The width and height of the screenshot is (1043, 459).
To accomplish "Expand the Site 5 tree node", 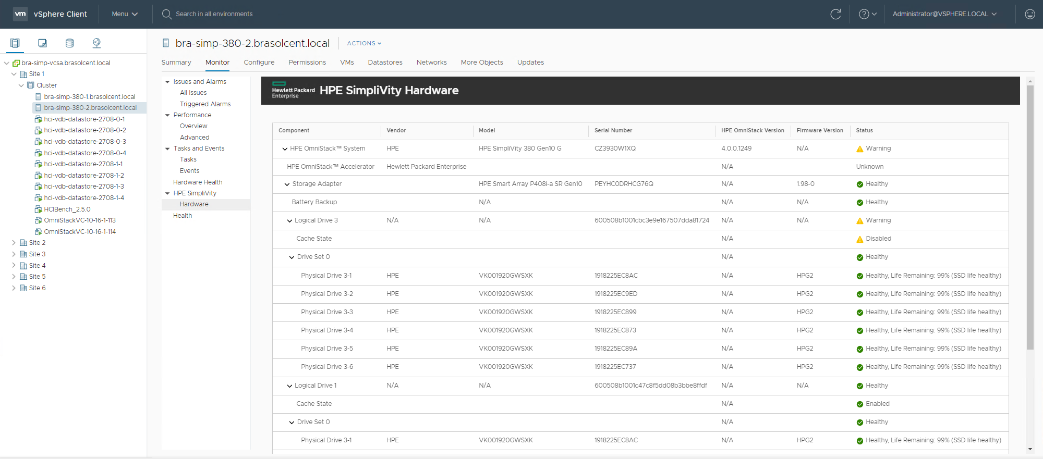I will pyautogui.click(x=14, y=277).
